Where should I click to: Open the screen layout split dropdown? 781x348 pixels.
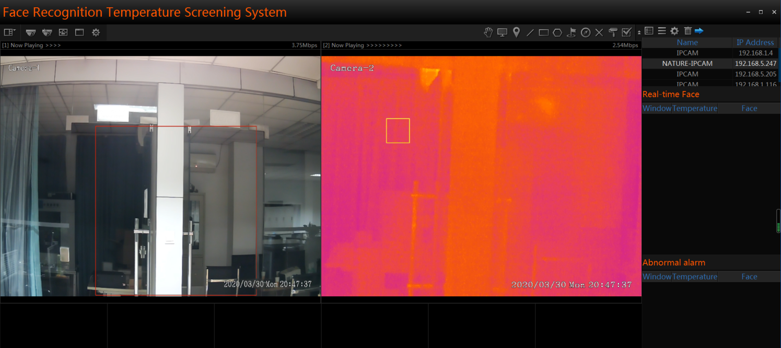(x=9, y=32)
